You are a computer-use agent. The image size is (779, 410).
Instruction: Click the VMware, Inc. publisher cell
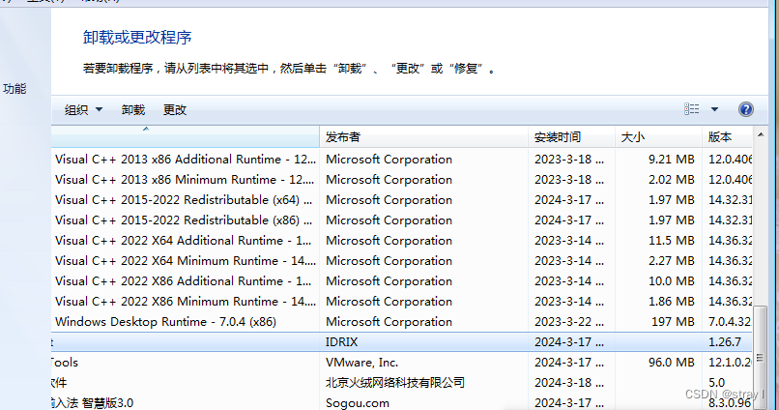pyautogui.click(x=362, y=363)
